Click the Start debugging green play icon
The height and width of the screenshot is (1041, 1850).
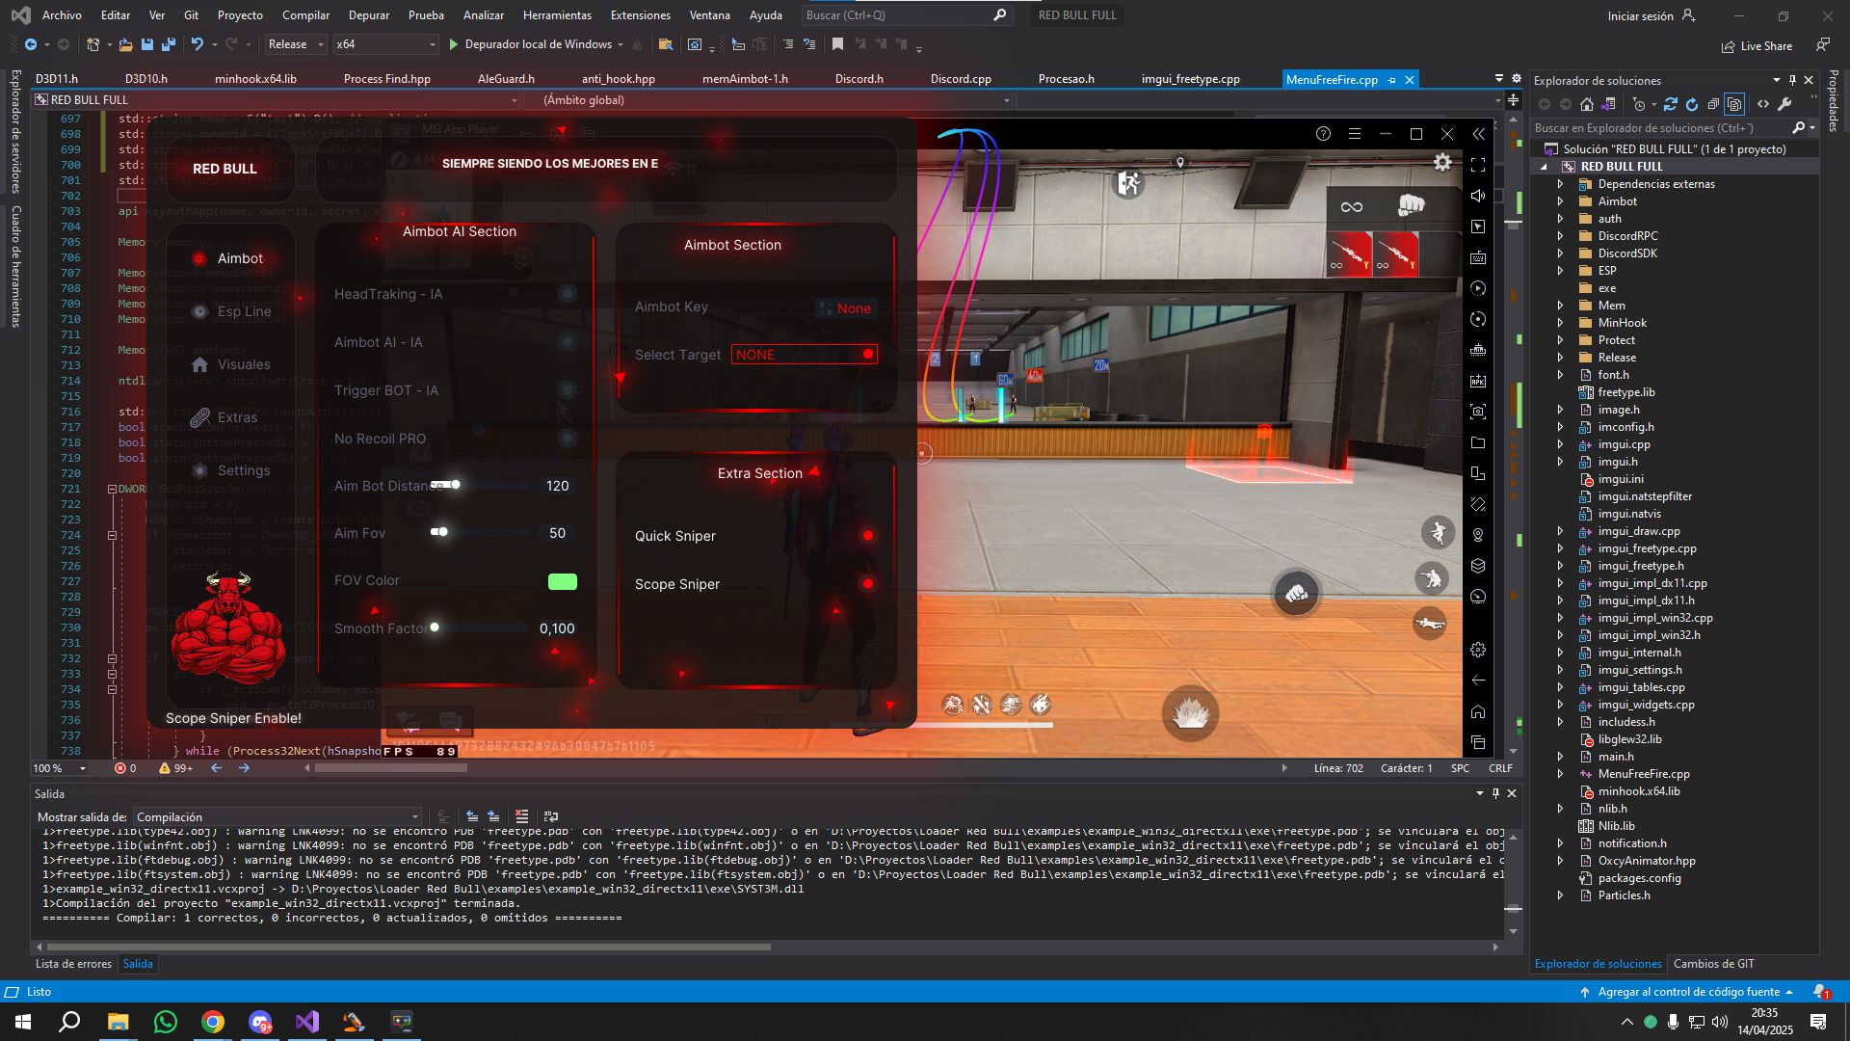(x=453, y=44)
